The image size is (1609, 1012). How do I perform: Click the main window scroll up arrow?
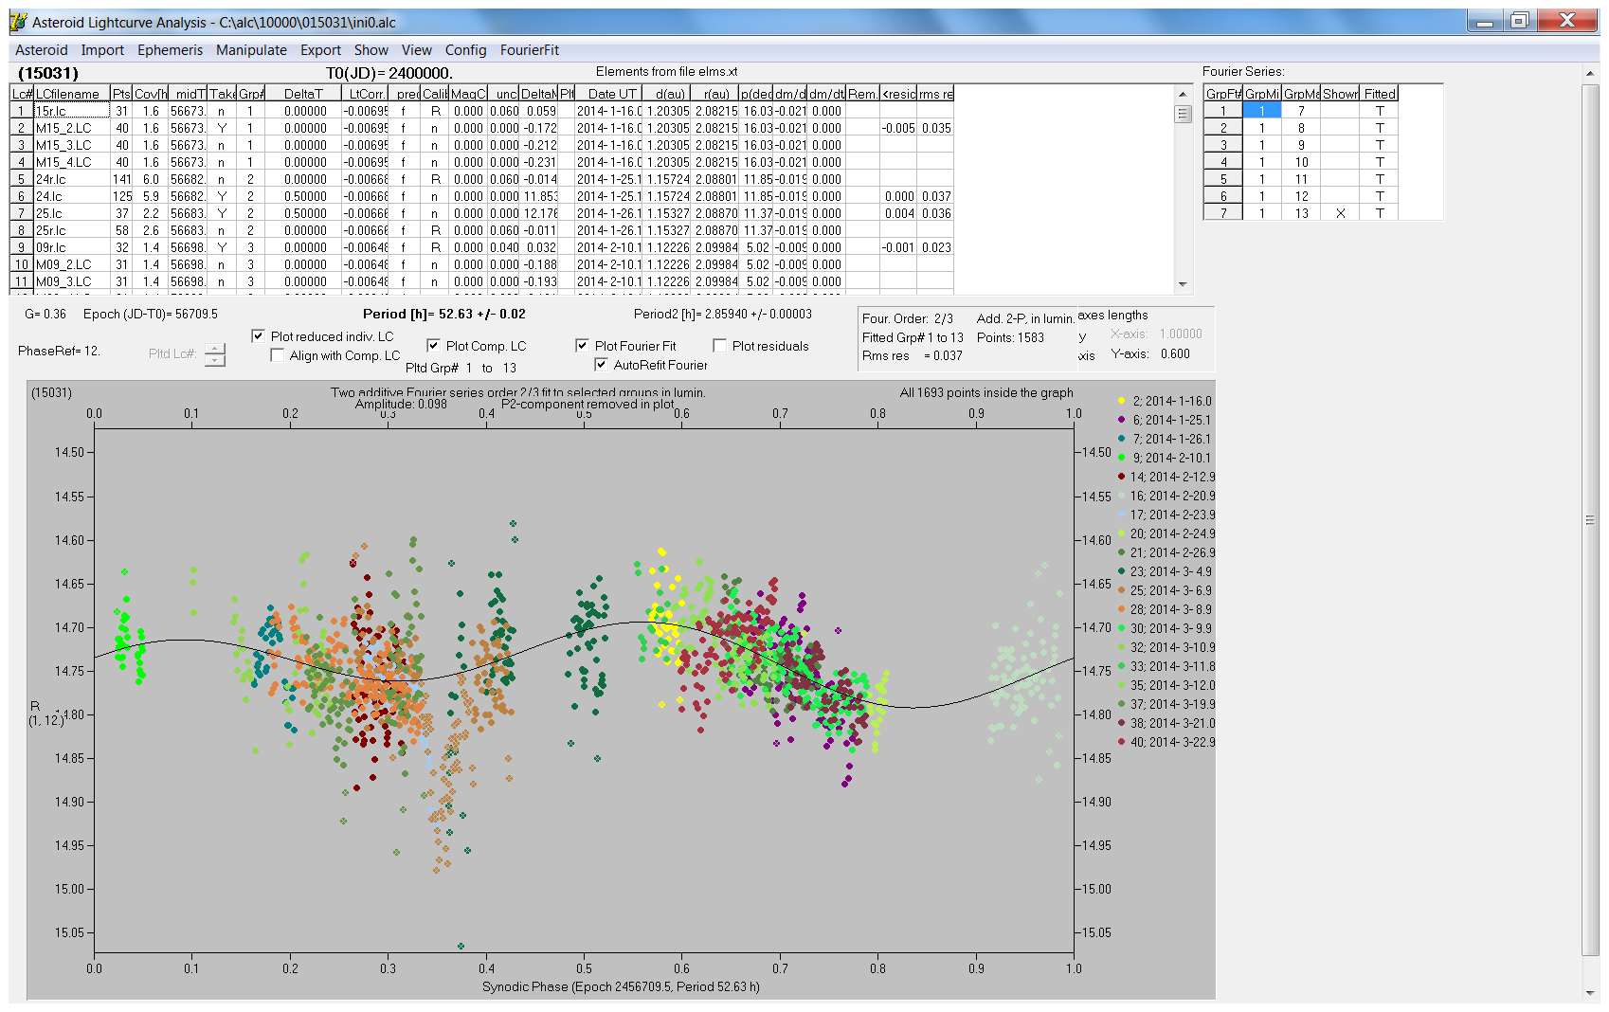pos(1589,73)
